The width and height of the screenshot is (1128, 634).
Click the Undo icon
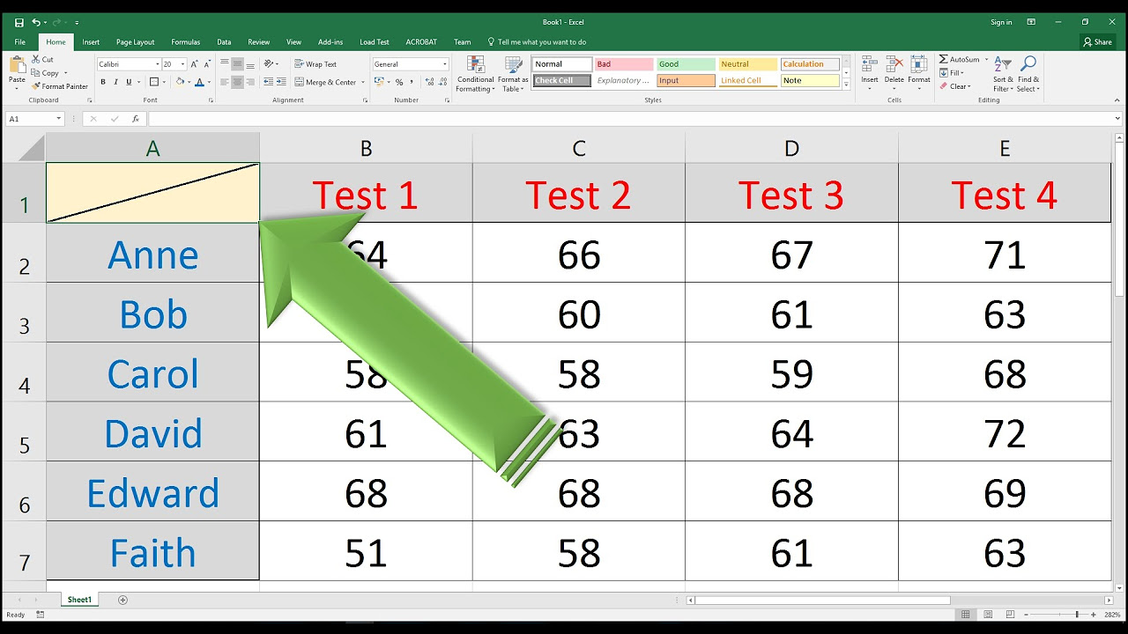pyautogui.click(x=36, y=22)
